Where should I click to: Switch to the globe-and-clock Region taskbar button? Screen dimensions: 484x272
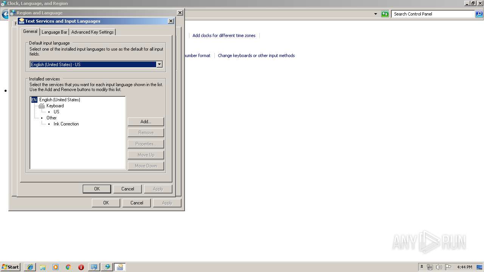(x=107, y=267)
